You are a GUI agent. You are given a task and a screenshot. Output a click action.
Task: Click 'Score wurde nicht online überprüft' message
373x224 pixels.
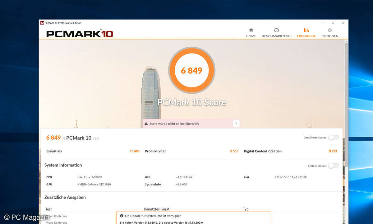[x=174, y=124]
